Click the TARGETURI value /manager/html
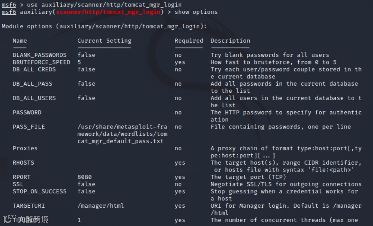The image size is (373, 226). coord(101,206)
